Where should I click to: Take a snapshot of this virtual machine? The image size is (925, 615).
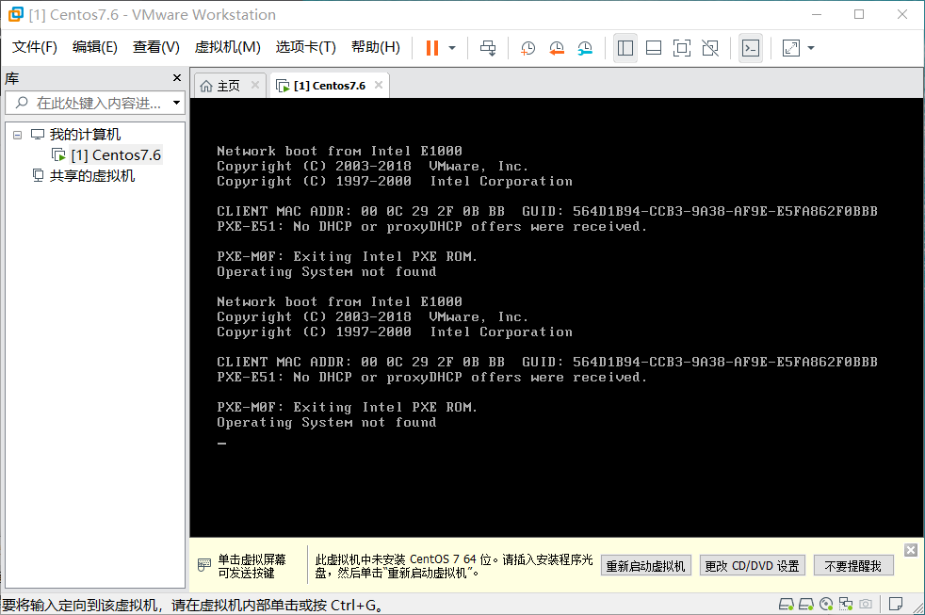528,48
